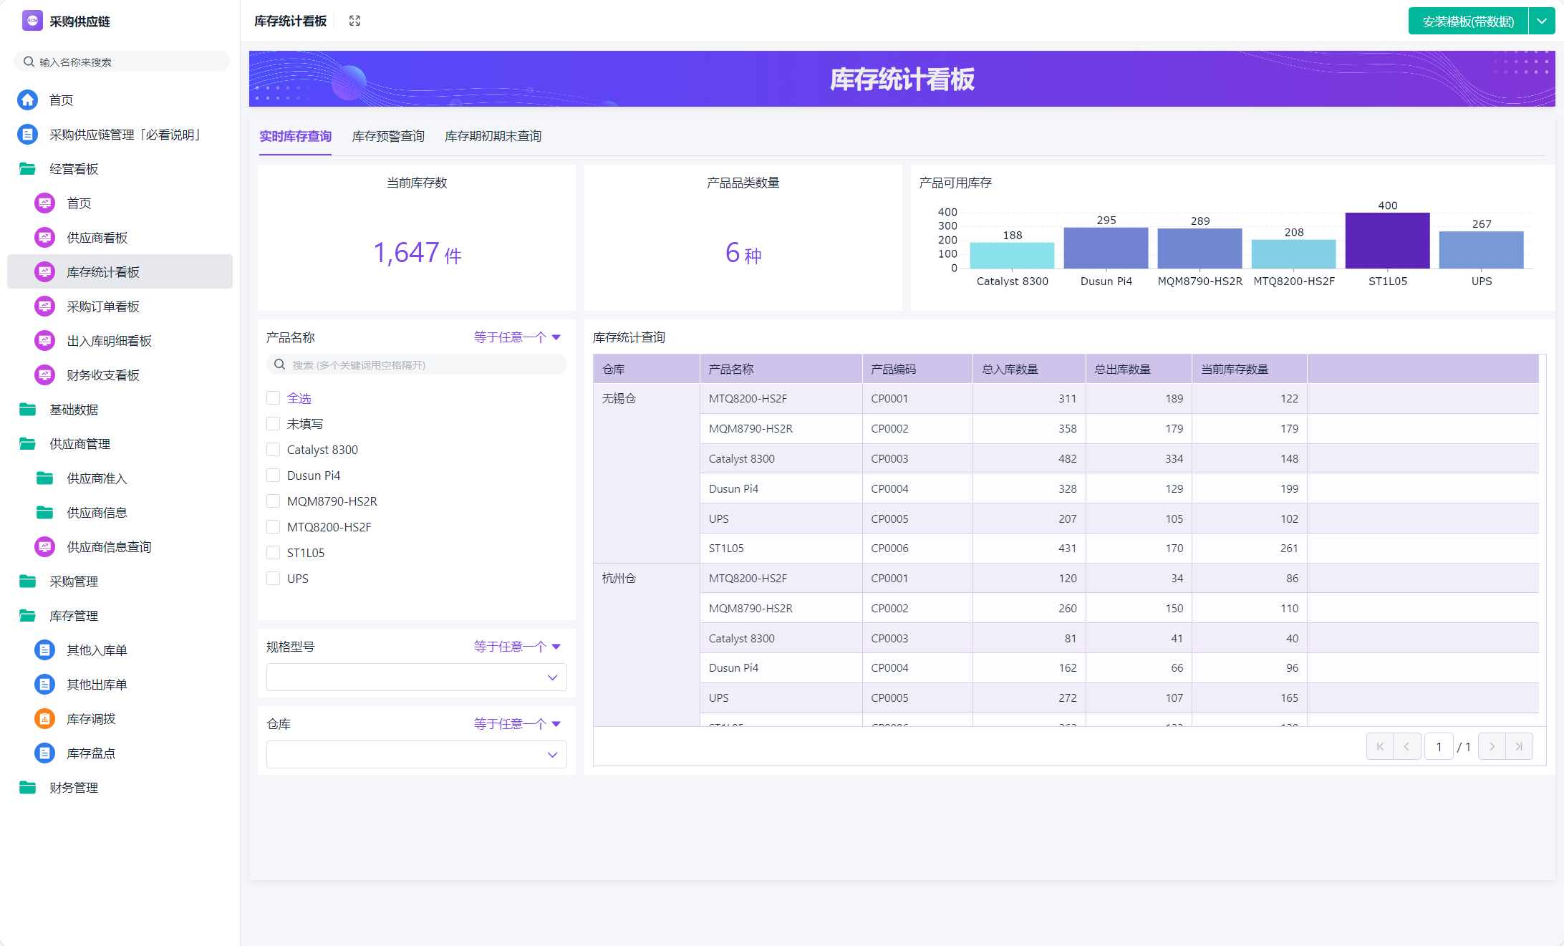
Task: Tick the Catalyst 8300 checkbox
Action: coord(273,450)
